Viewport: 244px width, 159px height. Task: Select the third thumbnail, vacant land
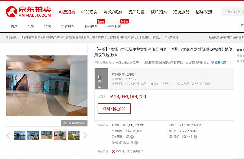coord(47,135)
